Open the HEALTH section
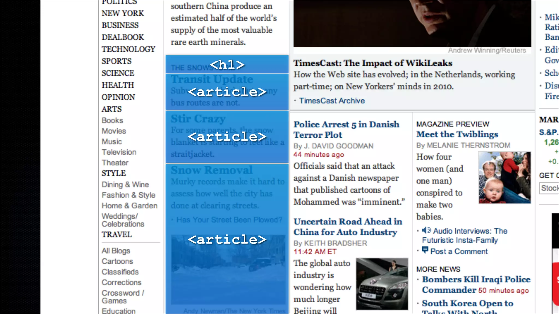Viewport: 559px width, 314px height. pyautogui.click(x=118, y=85)
